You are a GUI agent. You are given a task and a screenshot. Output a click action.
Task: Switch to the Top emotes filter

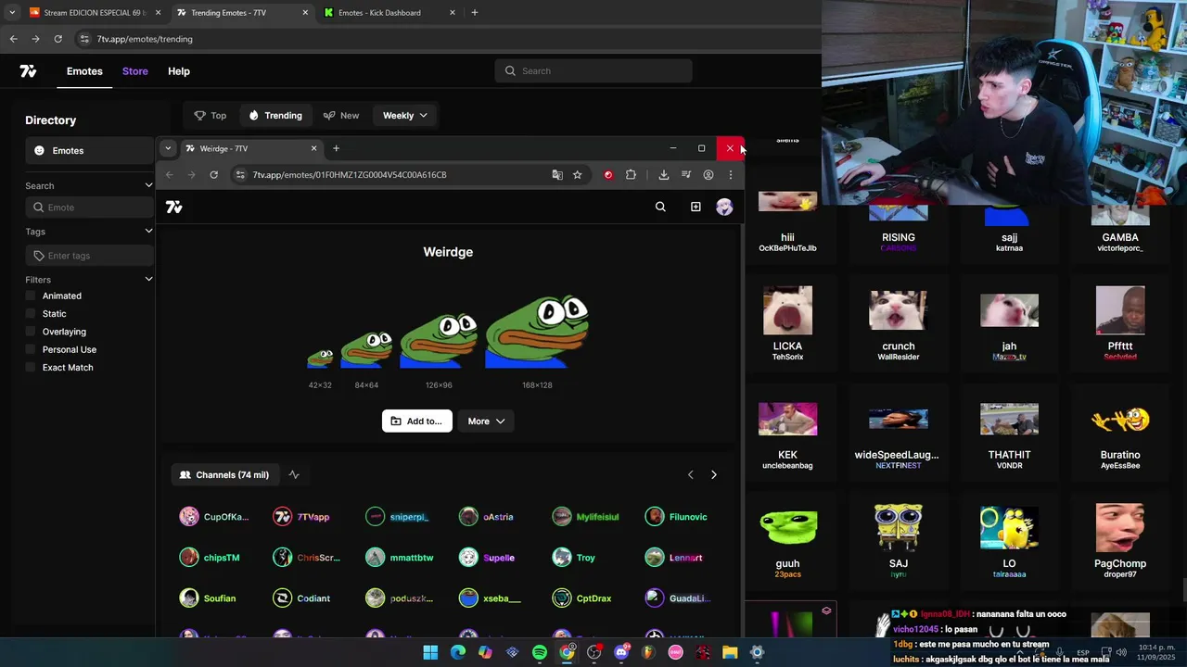click(211, 116)
